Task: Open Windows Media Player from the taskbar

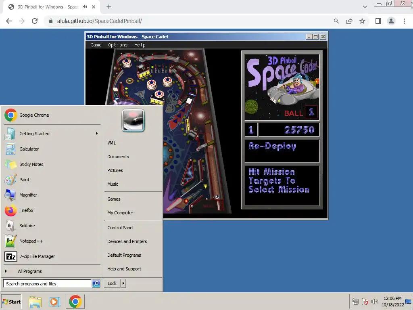Action: click(x=55, y=302)
